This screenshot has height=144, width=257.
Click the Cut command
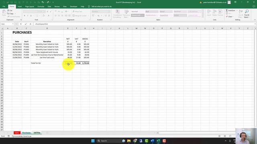10,10
